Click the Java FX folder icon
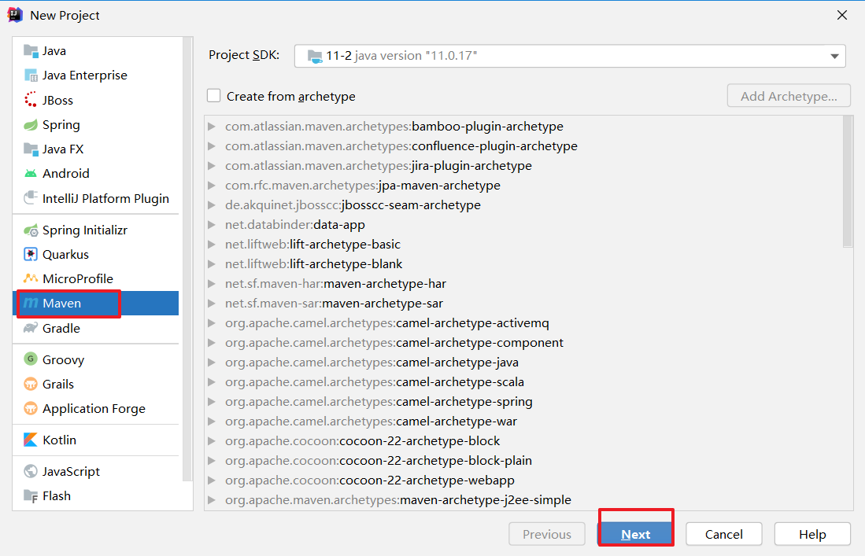Image resolution: width=865 pixels, height=556 pixels. (x=31, y=149)
